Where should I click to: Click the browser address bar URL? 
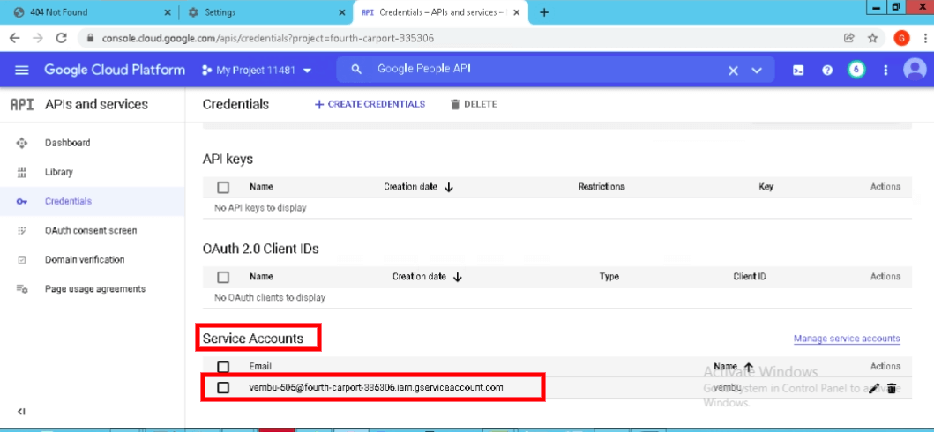pyautogui.click(x=268, y=38)
